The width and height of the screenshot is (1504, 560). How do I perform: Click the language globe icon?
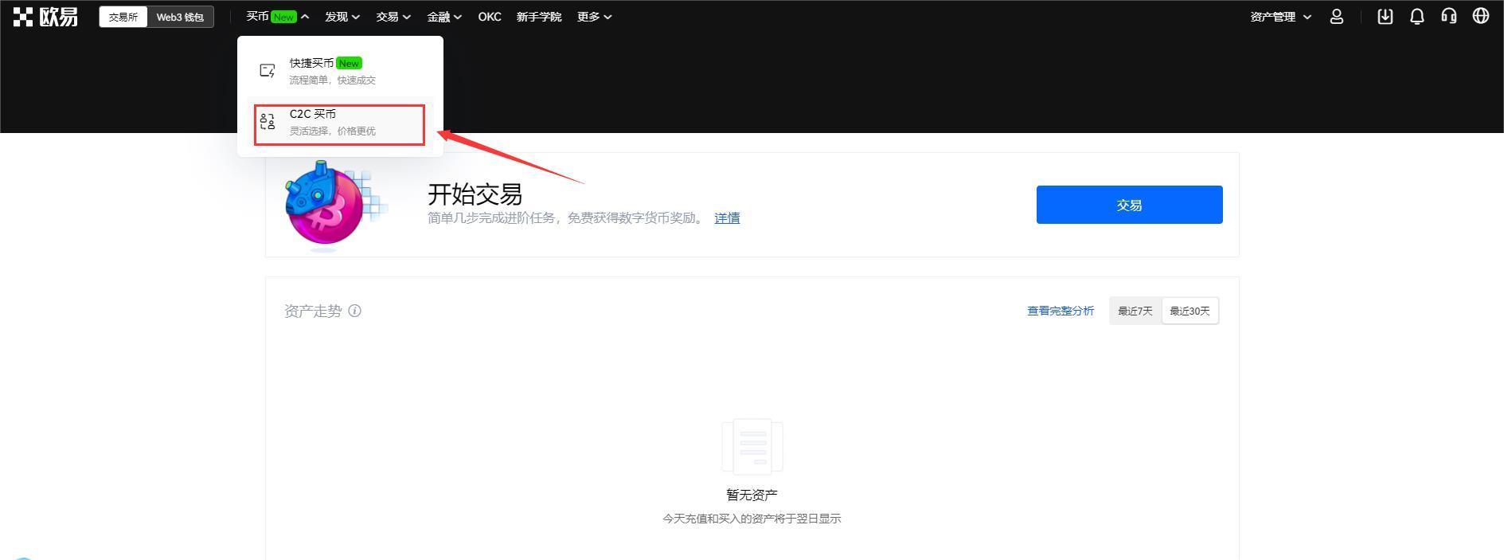(x=1481, y=17)
